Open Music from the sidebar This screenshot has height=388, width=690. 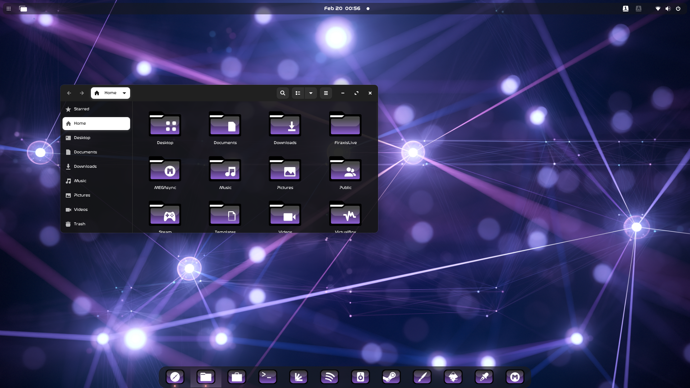(96, 181)
